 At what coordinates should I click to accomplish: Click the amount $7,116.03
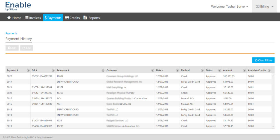pos(228,87)
